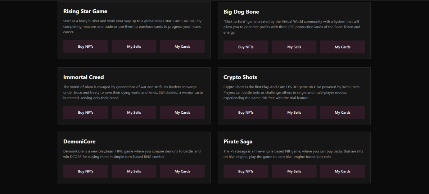Image resolution: width=429 pixels, height=194 pixels.
Task: Open My Sells under Rising Star Game
Action: coord(134,47)
